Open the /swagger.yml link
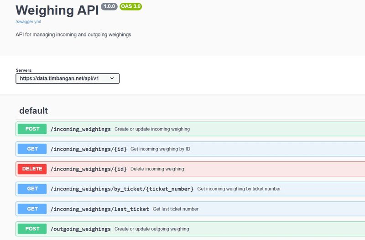This screenshot has width=365, height=240. (28, 21)
